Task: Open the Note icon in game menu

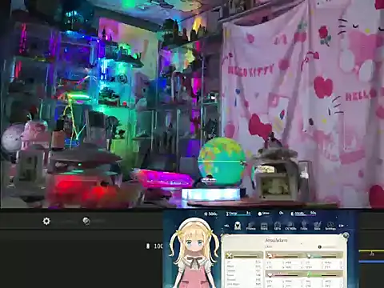Action: (317, 226)
